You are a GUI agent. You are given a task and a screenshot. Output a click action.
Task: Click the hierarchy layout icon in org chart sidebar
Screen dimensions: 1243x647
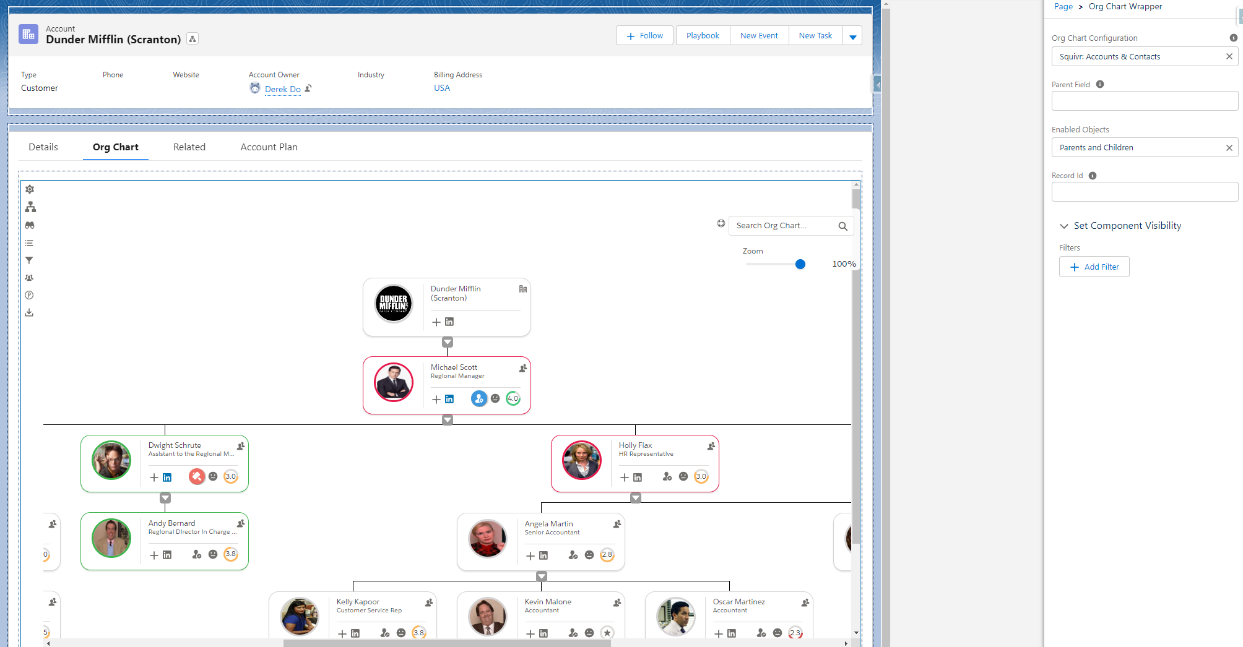(x=30, y=207)
